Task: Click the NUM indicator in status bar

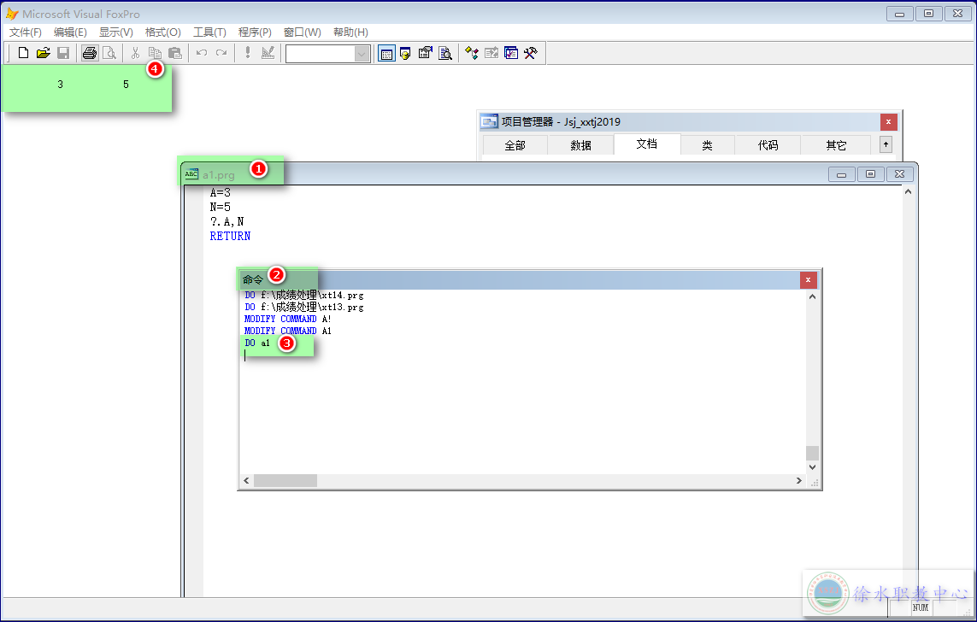Action: tap(921, 607)
